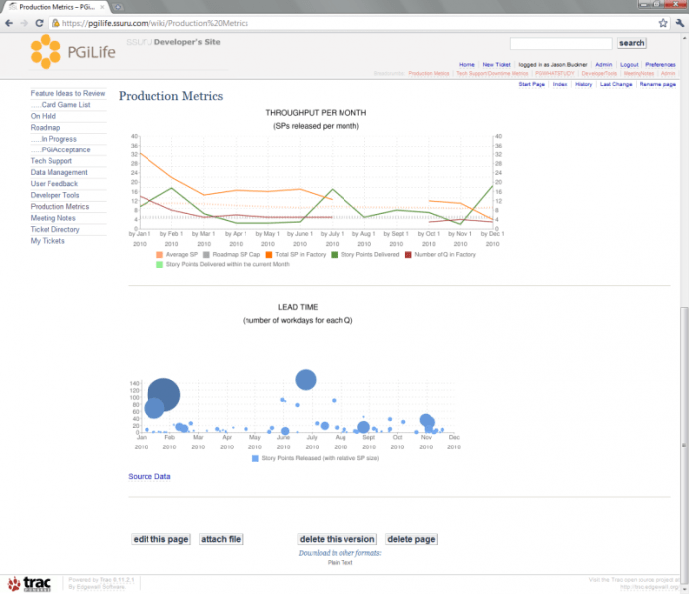
Task: Click the attach file button
Action: pos(221,540)
